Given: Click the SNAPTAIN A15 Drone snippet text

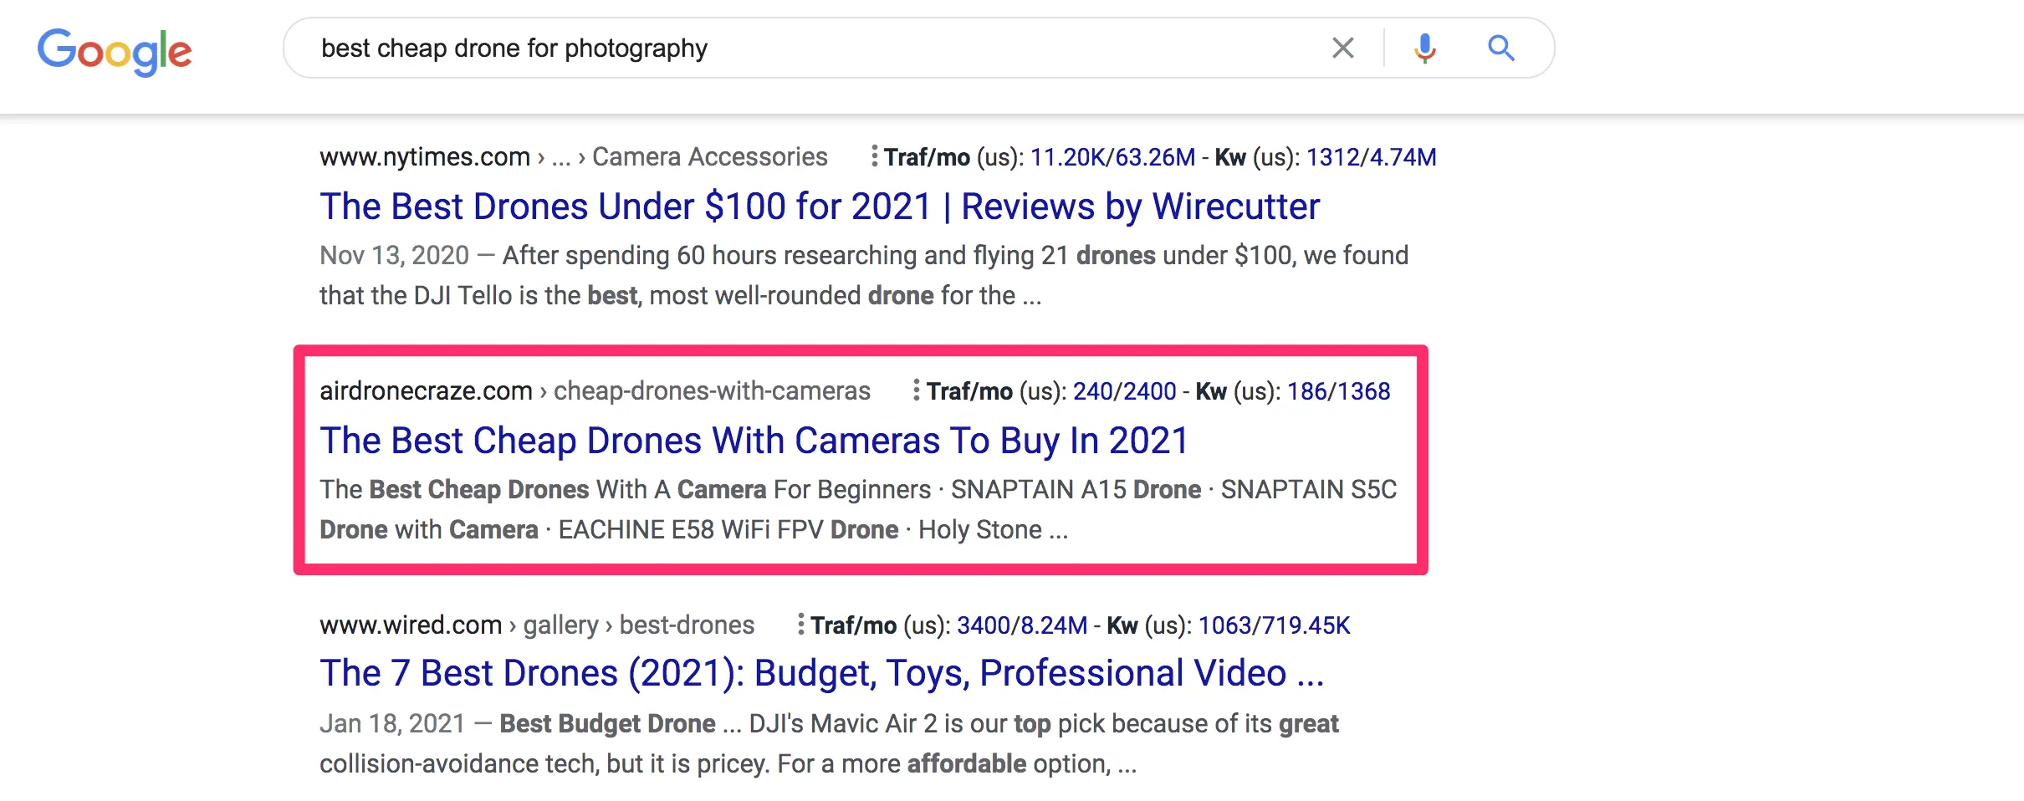Looking at the screenshot, I should pyautogui.click(x=1076, y=489).
